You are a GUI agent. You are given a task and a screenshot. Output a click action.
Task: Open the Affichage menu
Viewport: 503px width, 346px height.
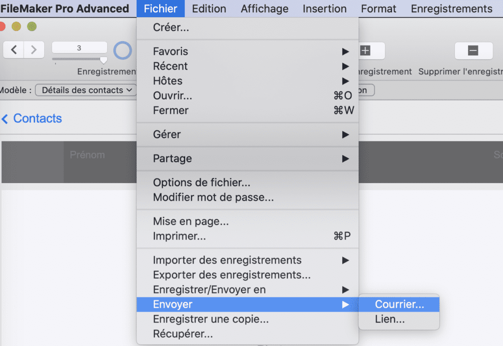point(265,9)
